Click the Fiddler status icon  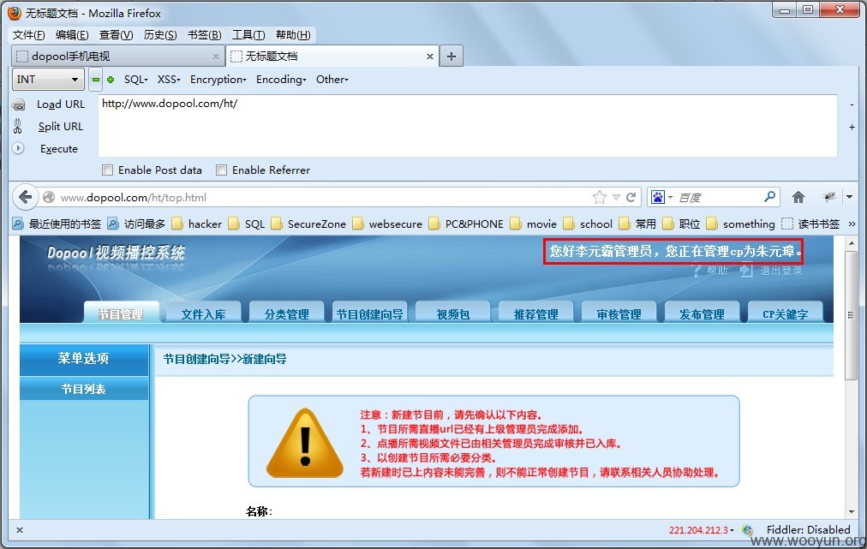748,530
